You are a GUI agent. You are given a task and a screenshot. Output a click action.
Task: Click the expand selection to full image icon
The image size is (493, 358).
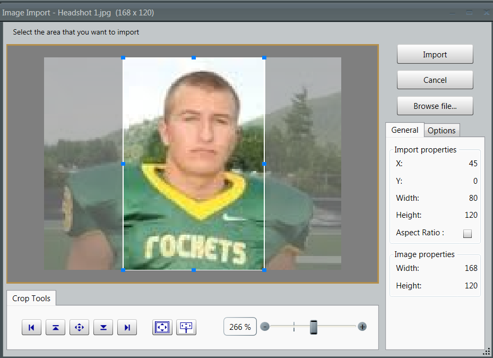(162, 327)
